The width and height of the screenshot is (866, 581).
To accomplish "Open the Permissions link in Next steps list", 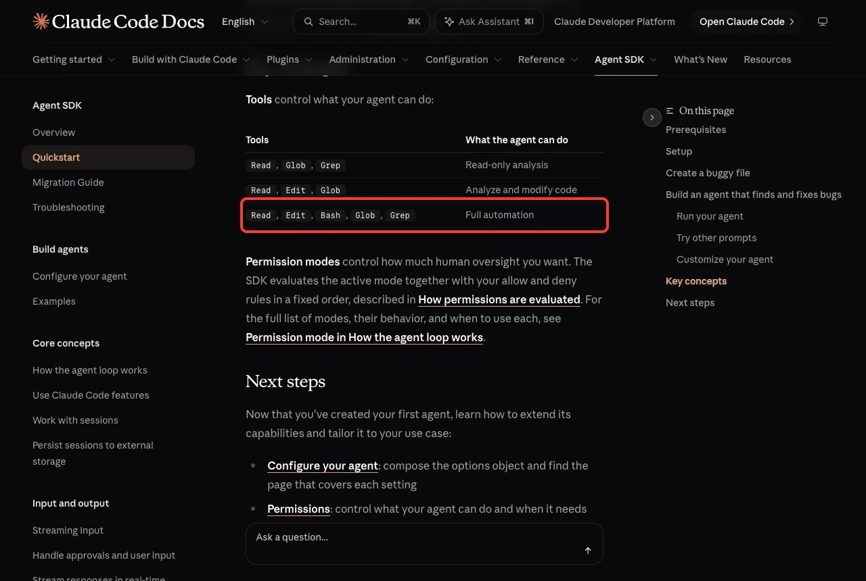I will point(298,509).
